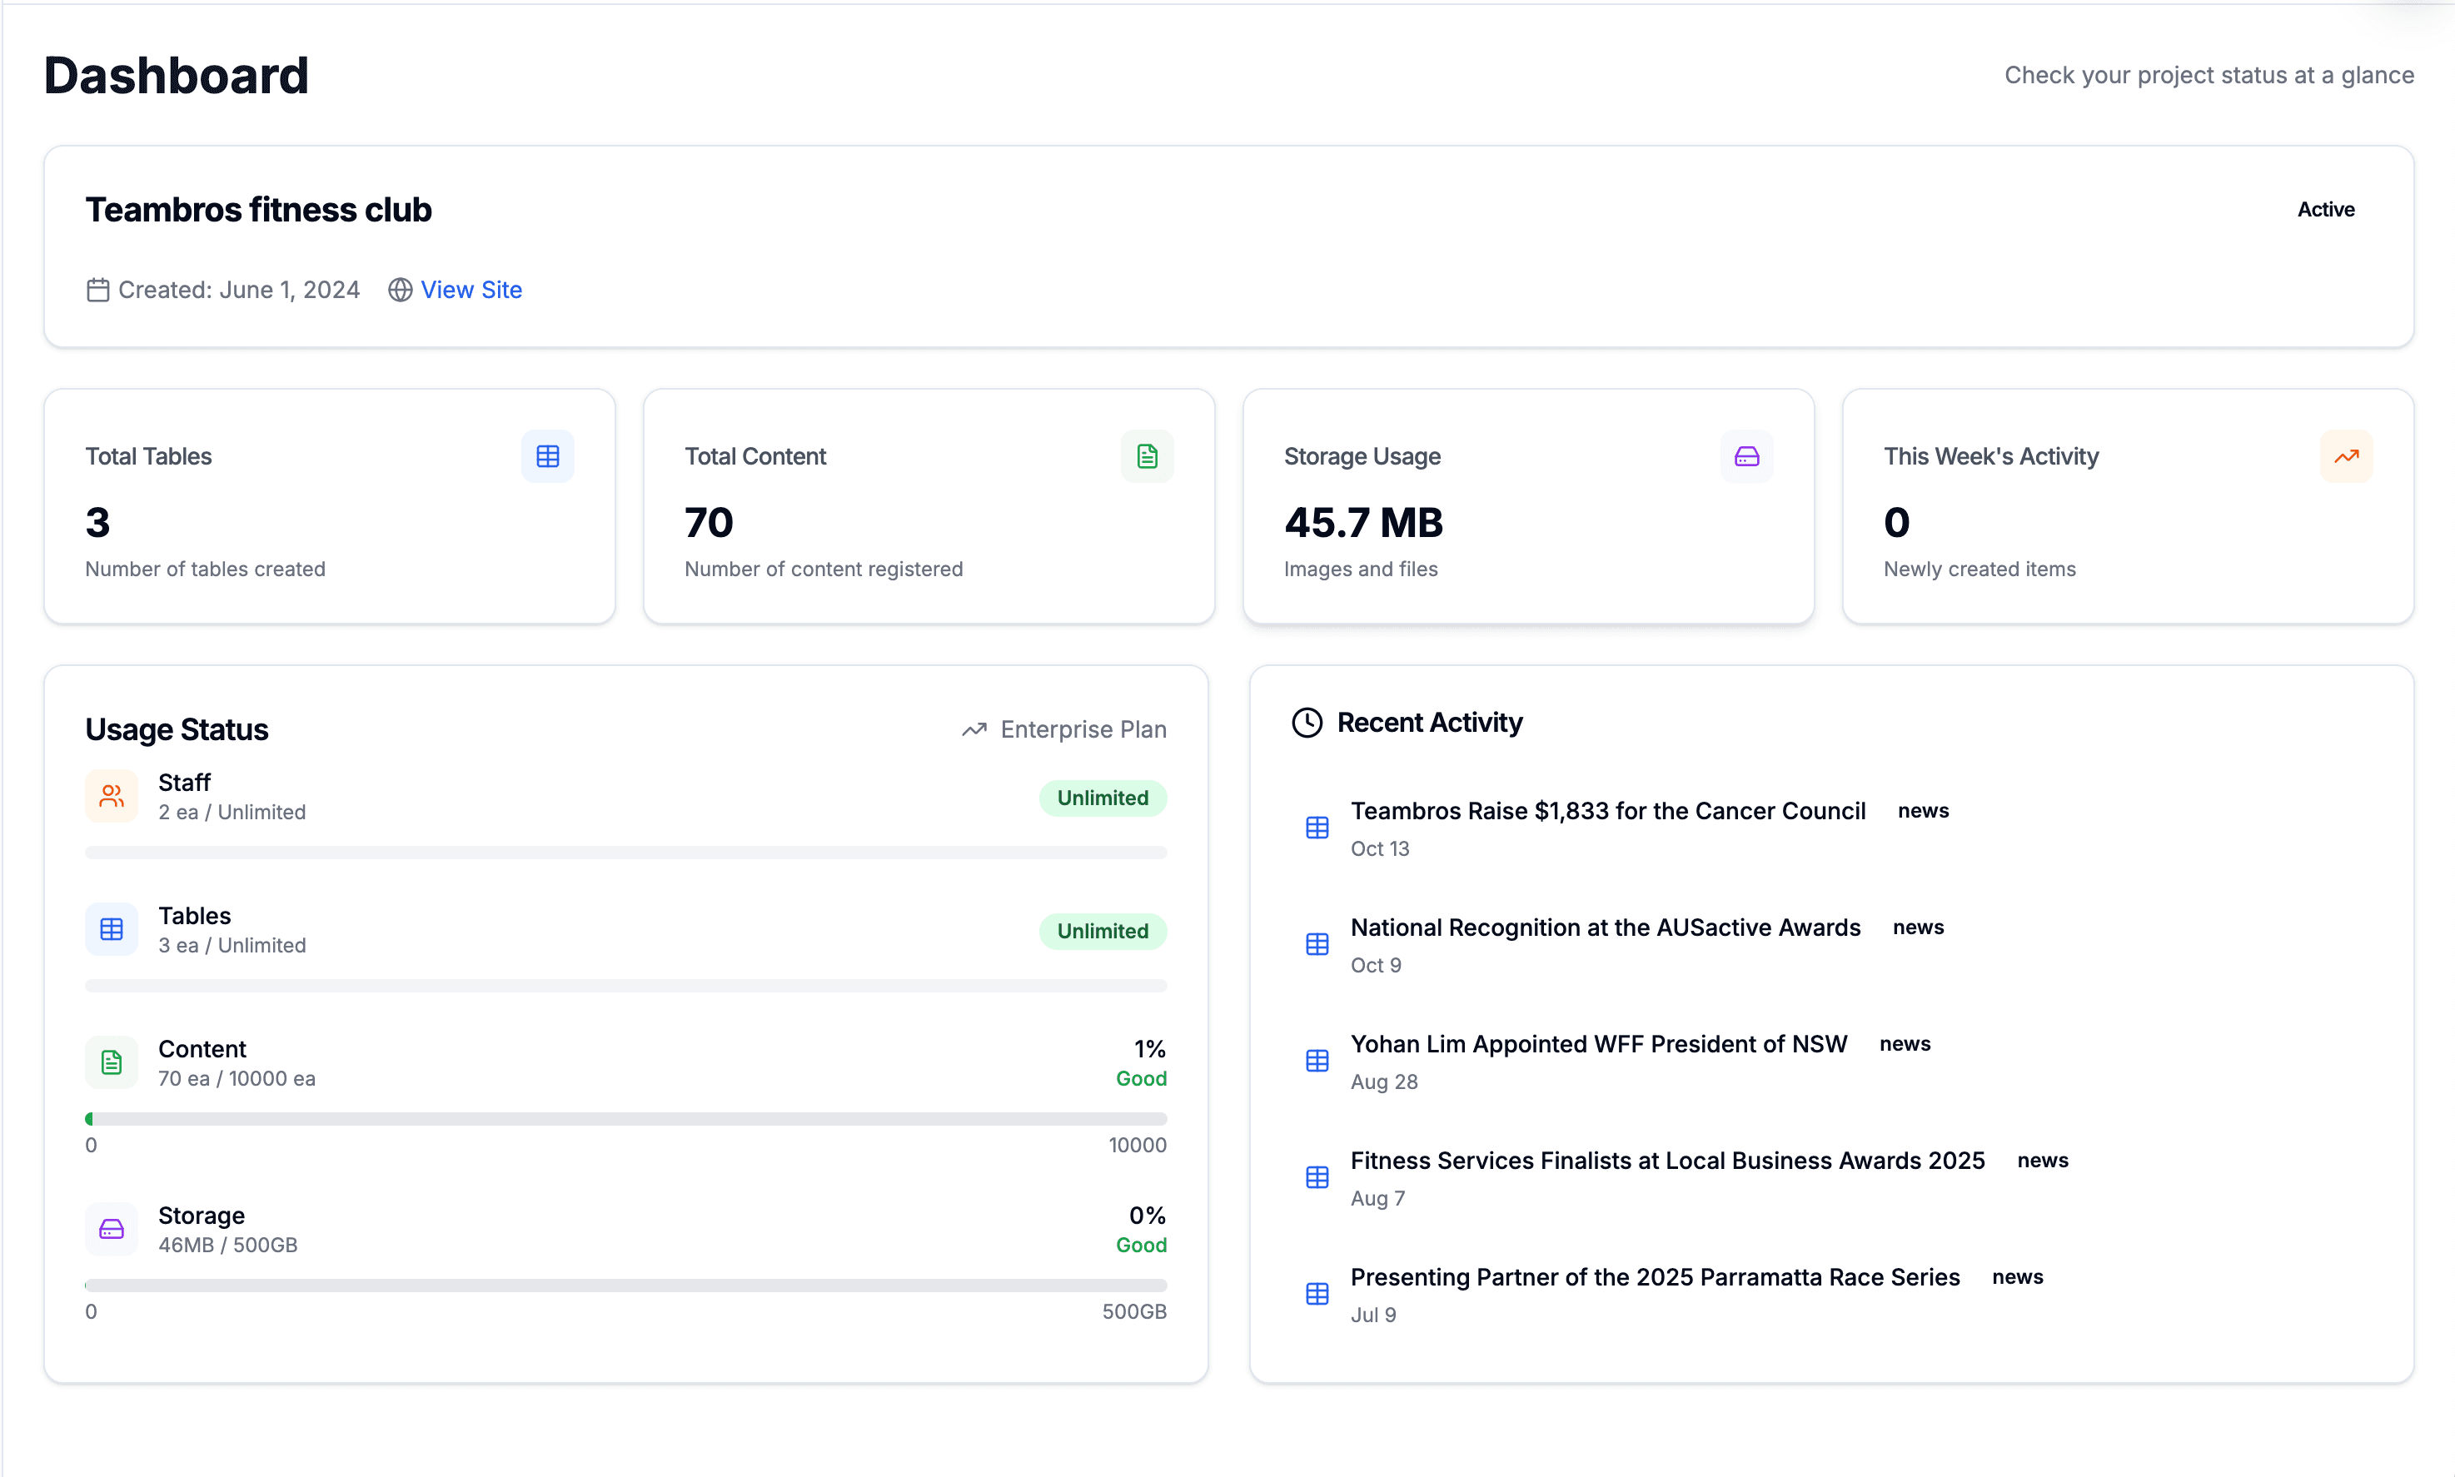Select the Unlimited badge for Tables

(x=1102, y=931)
